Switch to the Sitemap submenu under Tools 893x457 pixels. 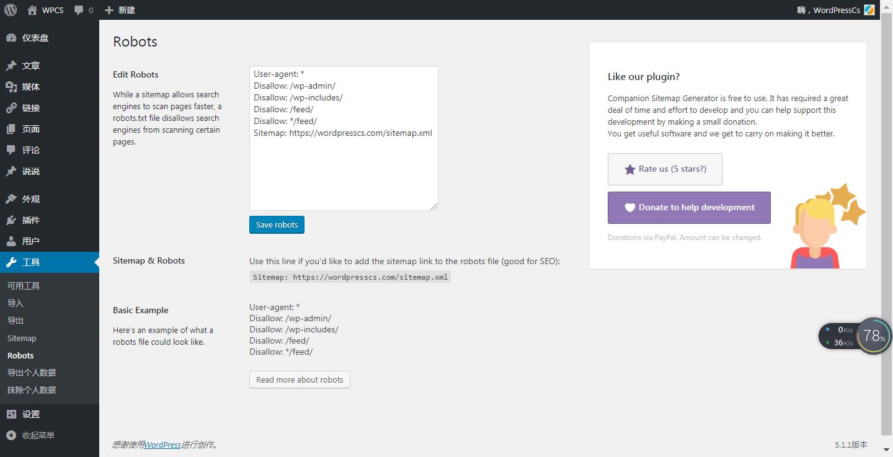[22, 338]
